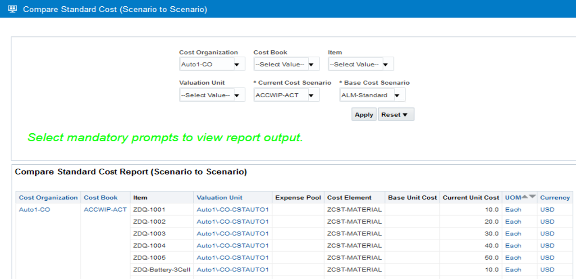Click the ZDQ-Battery-3Cell item cell
The width and height of the screenshot is (576, 279).
(x=162, y=270)
